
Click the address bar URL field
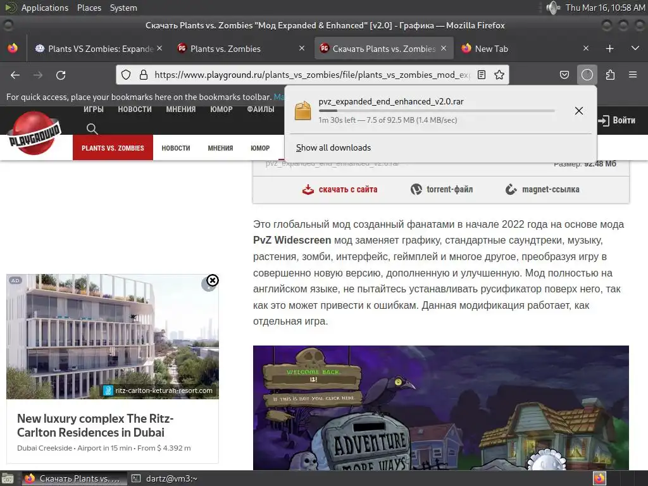coord(312,75)
